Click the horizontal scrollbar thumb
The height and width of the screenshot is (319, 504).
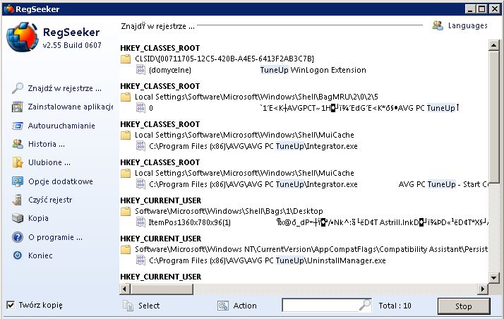(162, 289)
